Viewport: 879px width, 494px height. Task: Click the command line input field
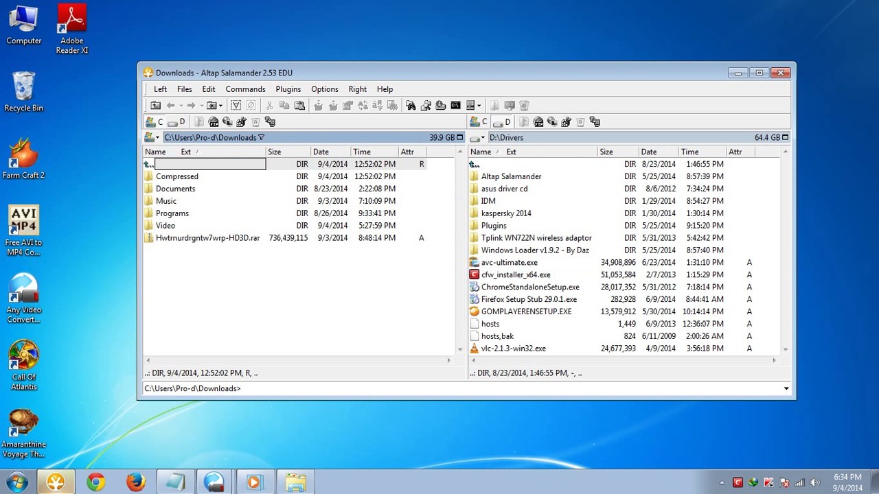click(512, 389)
